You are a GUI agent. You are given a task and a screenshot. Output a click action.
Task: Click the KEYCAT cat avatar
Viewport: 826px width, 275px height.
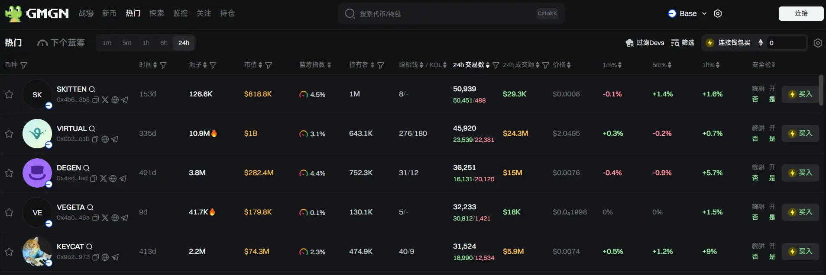tap(37, 252)
